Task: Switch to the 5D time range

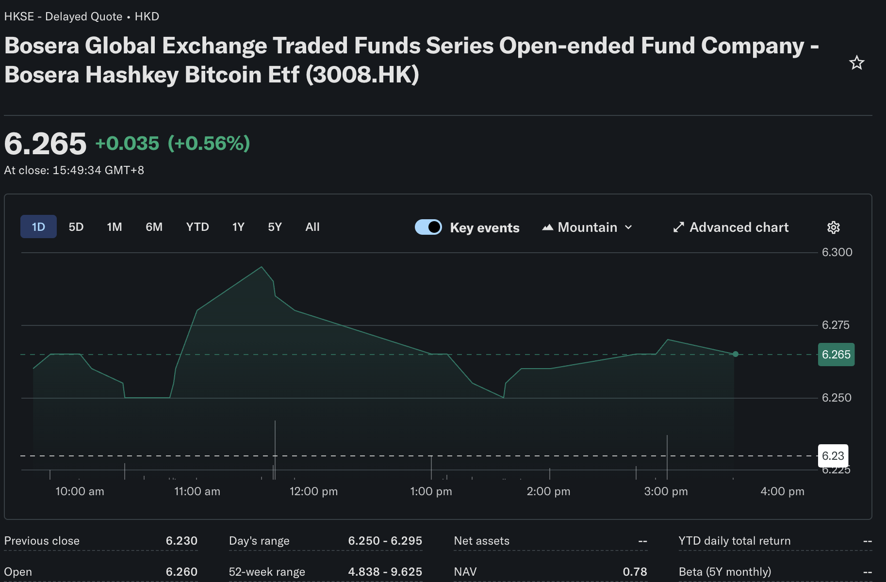Action: [76, 227]
